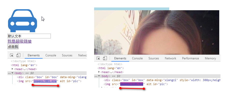
Task: Expand the head node in left DevTools
Action: 12,69
